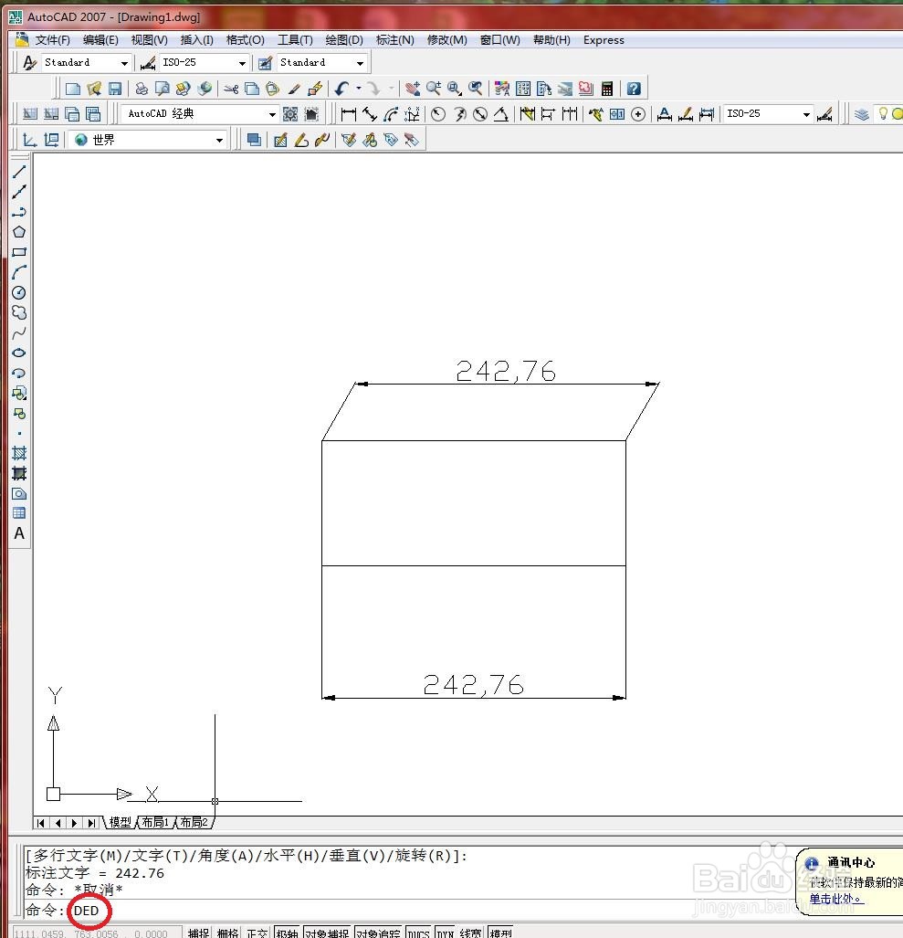Click the Diameter Dimension tool
The height and width of the screenshot is (938, 903).
coord(480,113)
